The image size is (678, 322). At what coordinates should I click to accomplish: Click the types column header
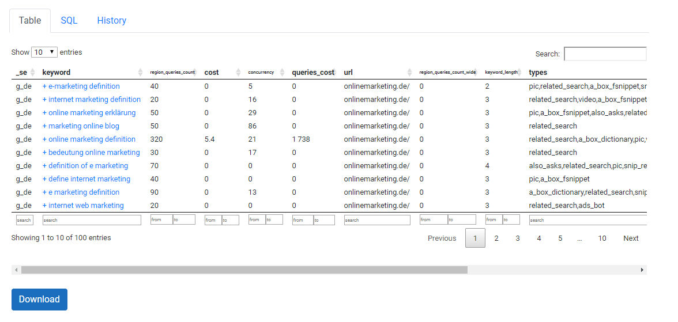(x=538, y=72)
